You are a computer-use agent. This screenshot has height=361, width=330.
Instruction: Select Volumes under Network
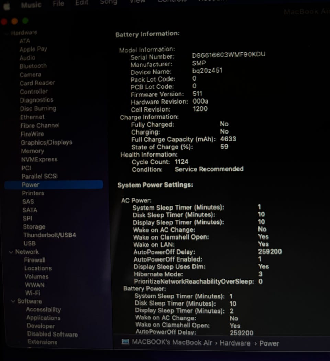[36, 276]
